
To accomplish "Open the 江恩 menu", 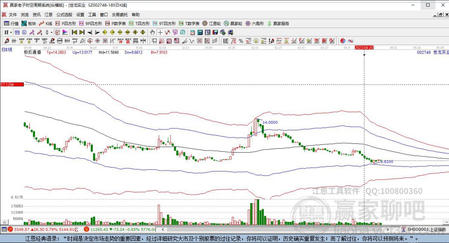I will tap(48, 14).
